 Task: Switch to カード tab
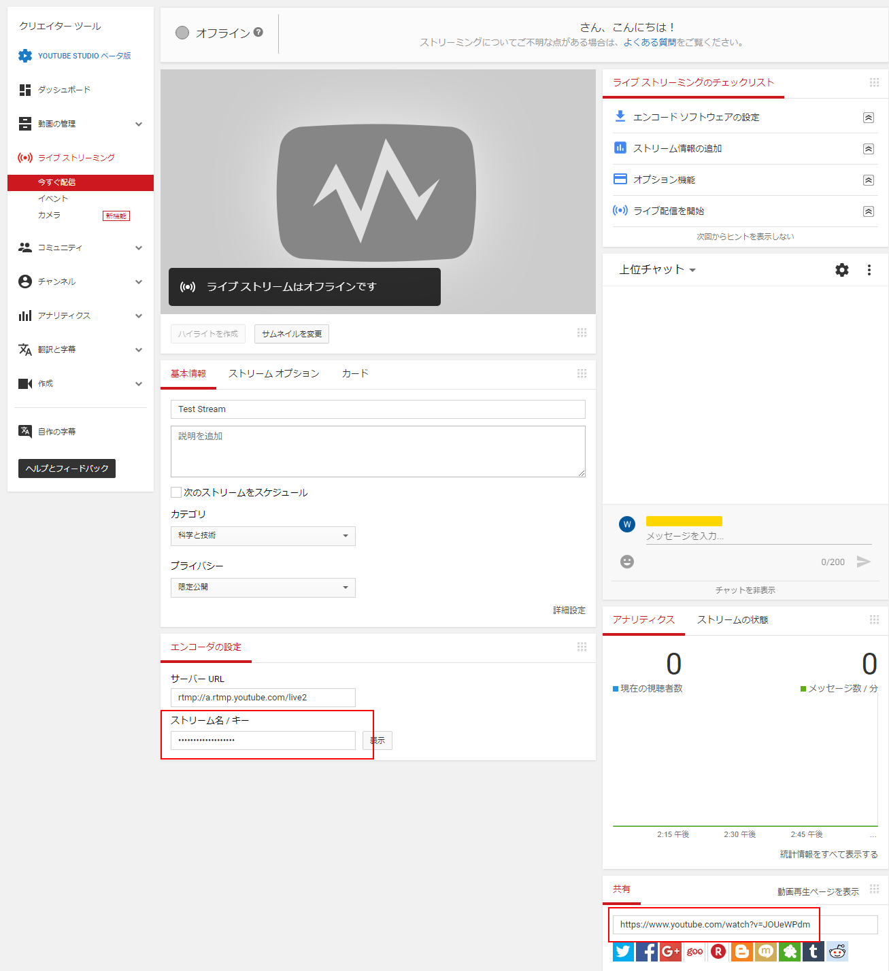click(x=355, y=374)
